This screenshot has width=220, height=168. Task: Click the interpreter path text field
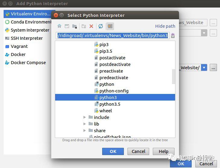pyautogui.click(x=112, y=36)
